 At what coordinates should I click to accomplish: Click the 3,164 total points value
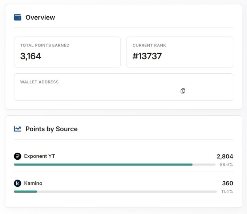(31, 56)
